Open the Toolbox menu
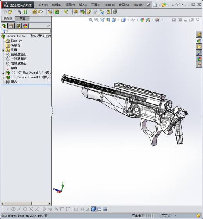203x219 pixels. [x=109, y=5]
